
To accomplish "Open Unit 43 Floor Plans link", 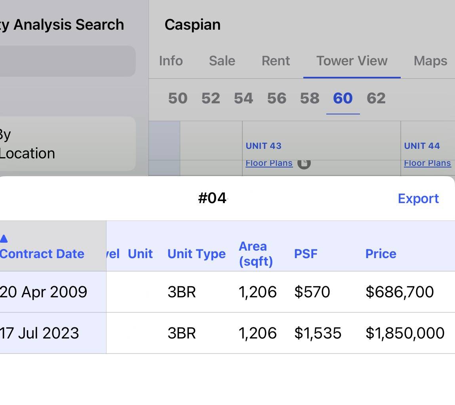I will pyautogui.click(x=269, y=163).
